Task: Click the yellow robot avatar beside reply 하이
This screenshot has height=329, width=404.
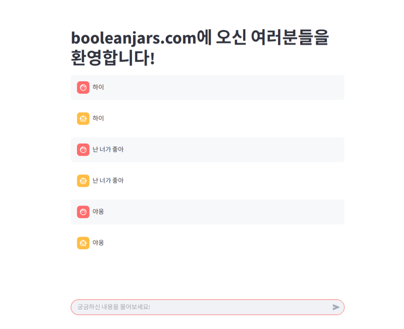Action: (x=83, y=118)
